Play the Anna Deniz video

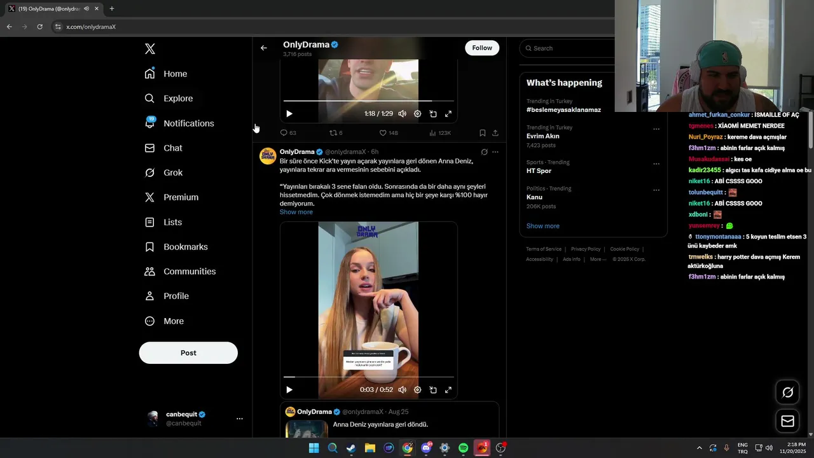click(289, 390)
